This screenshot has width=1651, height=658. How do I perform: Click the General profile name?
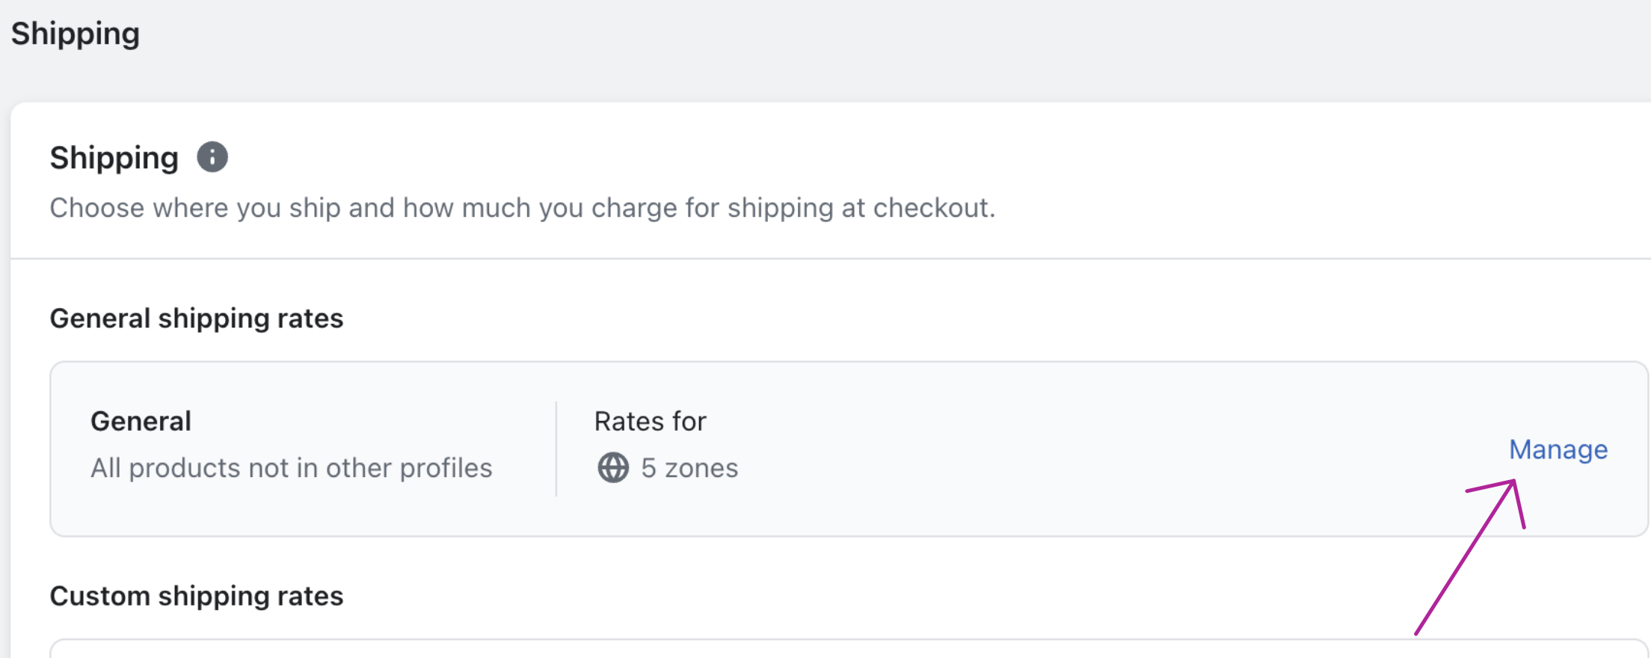pyautogui.click(x=141, y=420)
